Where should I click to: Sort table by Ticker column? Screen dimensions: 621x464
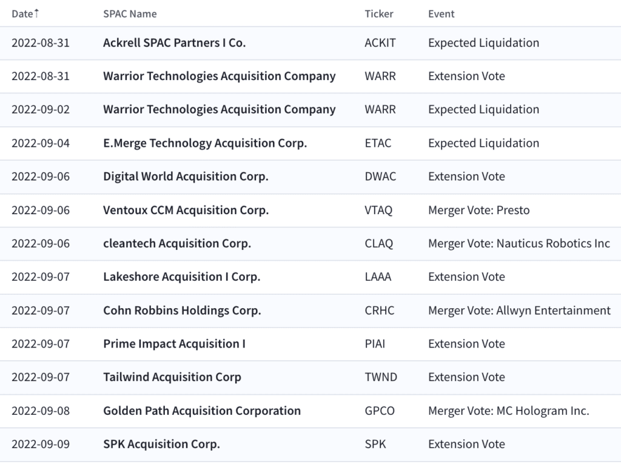click(378, 14)
